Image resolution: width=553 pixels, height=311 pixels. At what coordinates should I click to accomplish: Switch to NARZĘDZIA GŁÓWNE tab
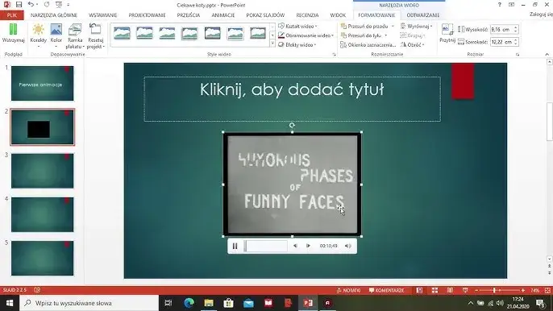[53, 15]
